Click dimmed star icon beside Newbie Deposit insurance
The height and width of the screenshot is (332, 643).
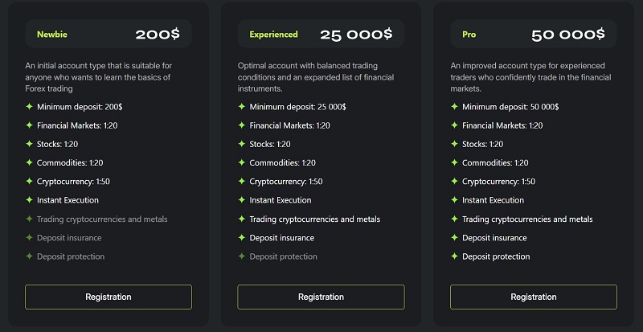(29, 238)
